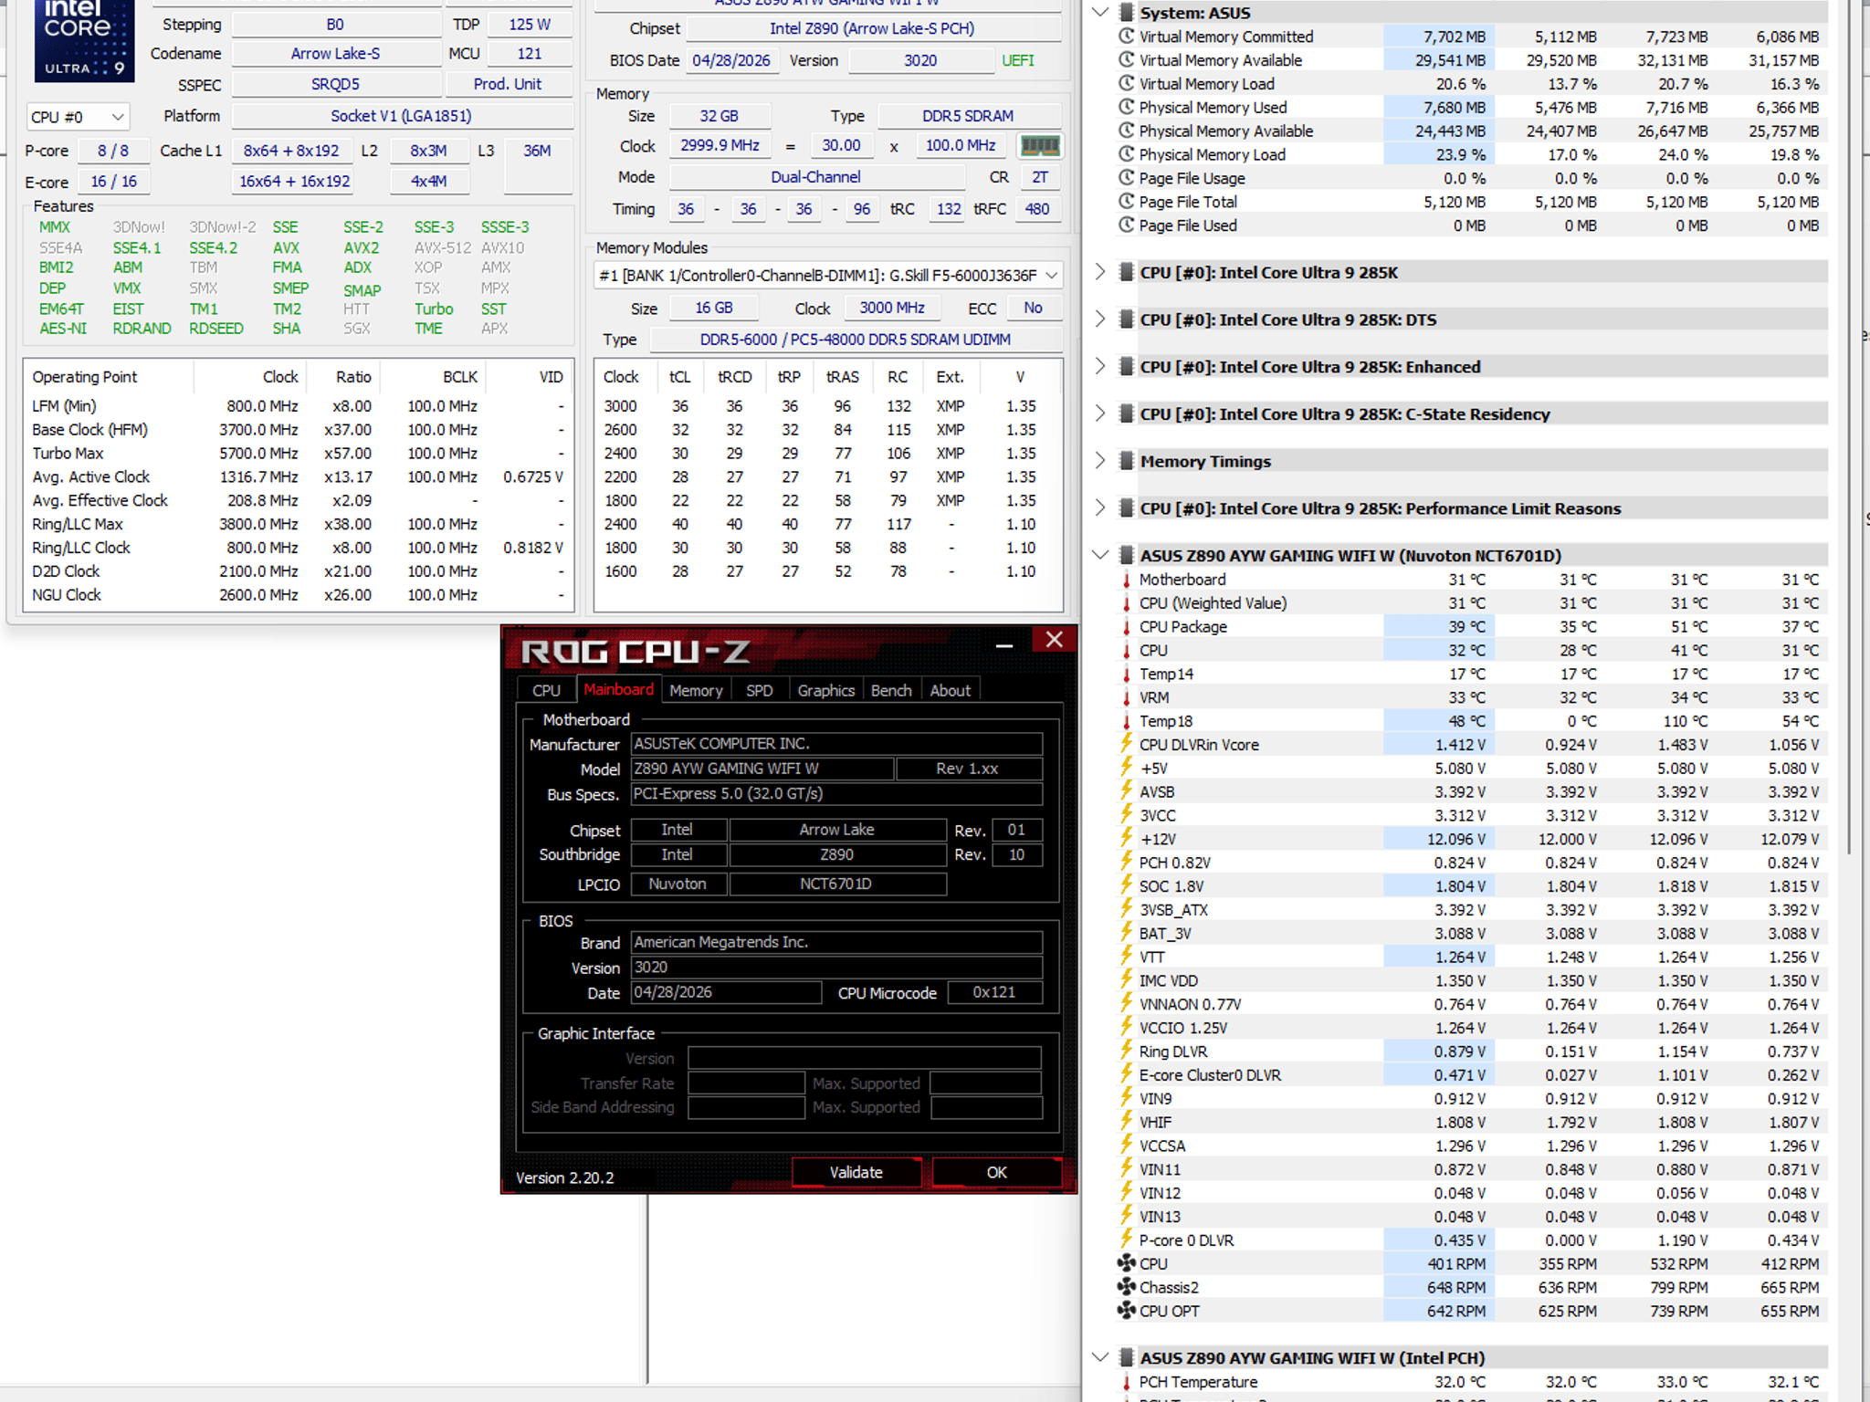This screenshot has height=1402, width=1870.
Task: Click thermometer icon beside CPU Package
Action: 1127,627
